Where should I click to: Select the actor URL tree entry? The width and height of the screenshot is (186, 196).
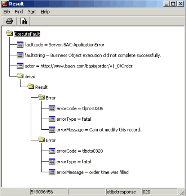[79, 66]
